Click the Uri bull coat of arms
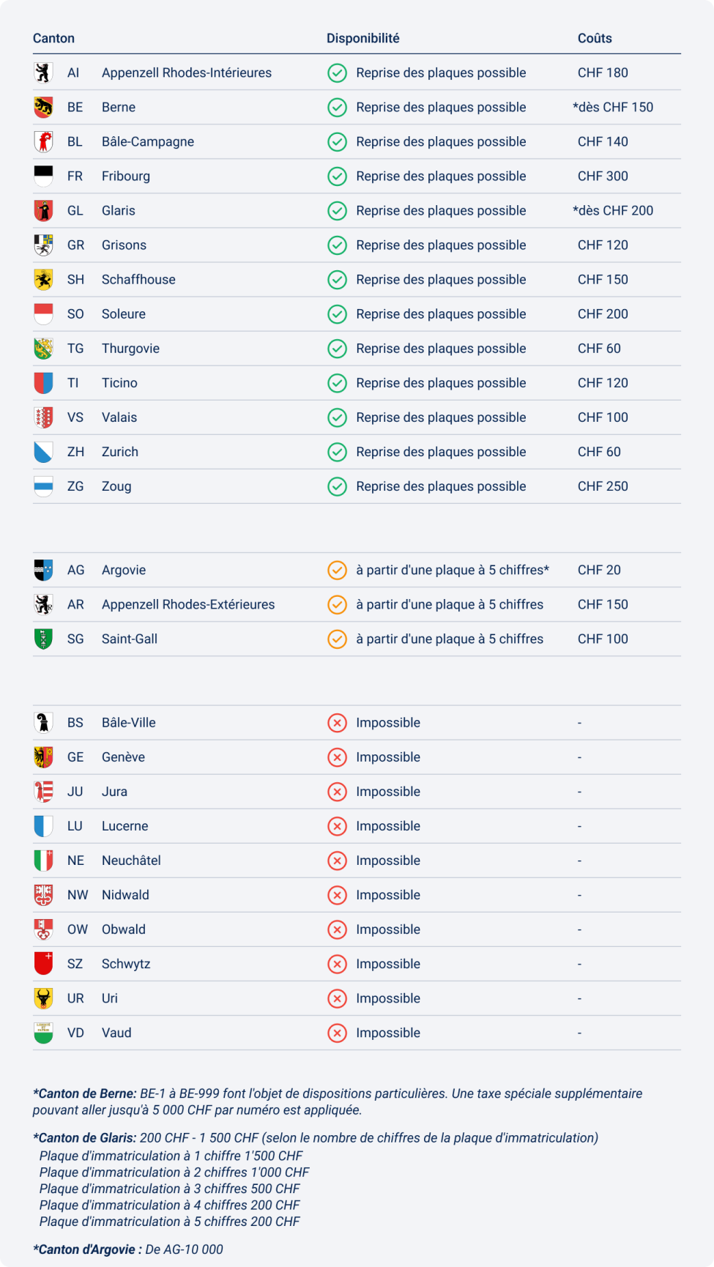Screen dimensions: 714x1267 coord(43,998)
